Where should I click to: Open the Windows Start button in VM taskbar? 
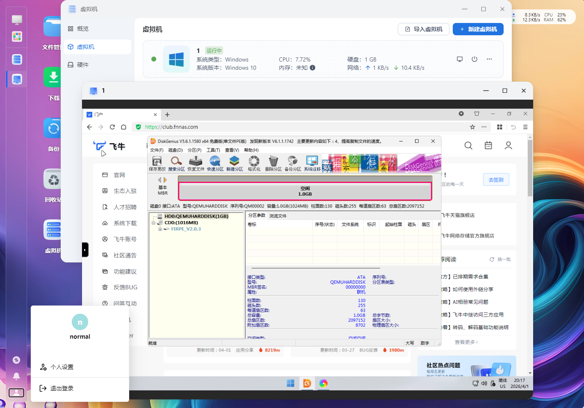[290, 383]
